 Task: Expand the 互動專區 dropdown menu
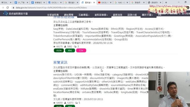coord(84,15)
